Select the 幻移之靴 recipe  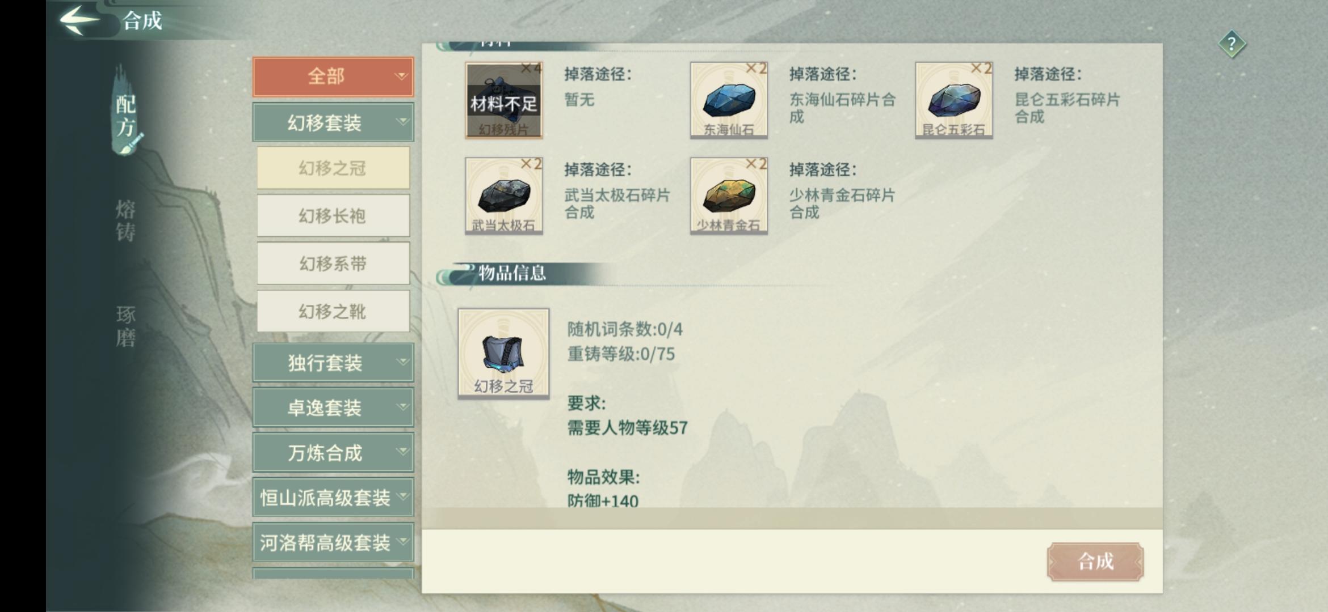(333, 311)
